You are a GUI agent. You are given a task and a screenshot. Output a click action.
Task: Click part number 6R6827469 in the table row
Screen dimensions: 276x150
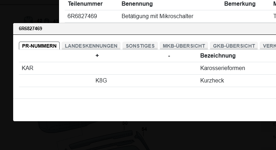[82, 16]
